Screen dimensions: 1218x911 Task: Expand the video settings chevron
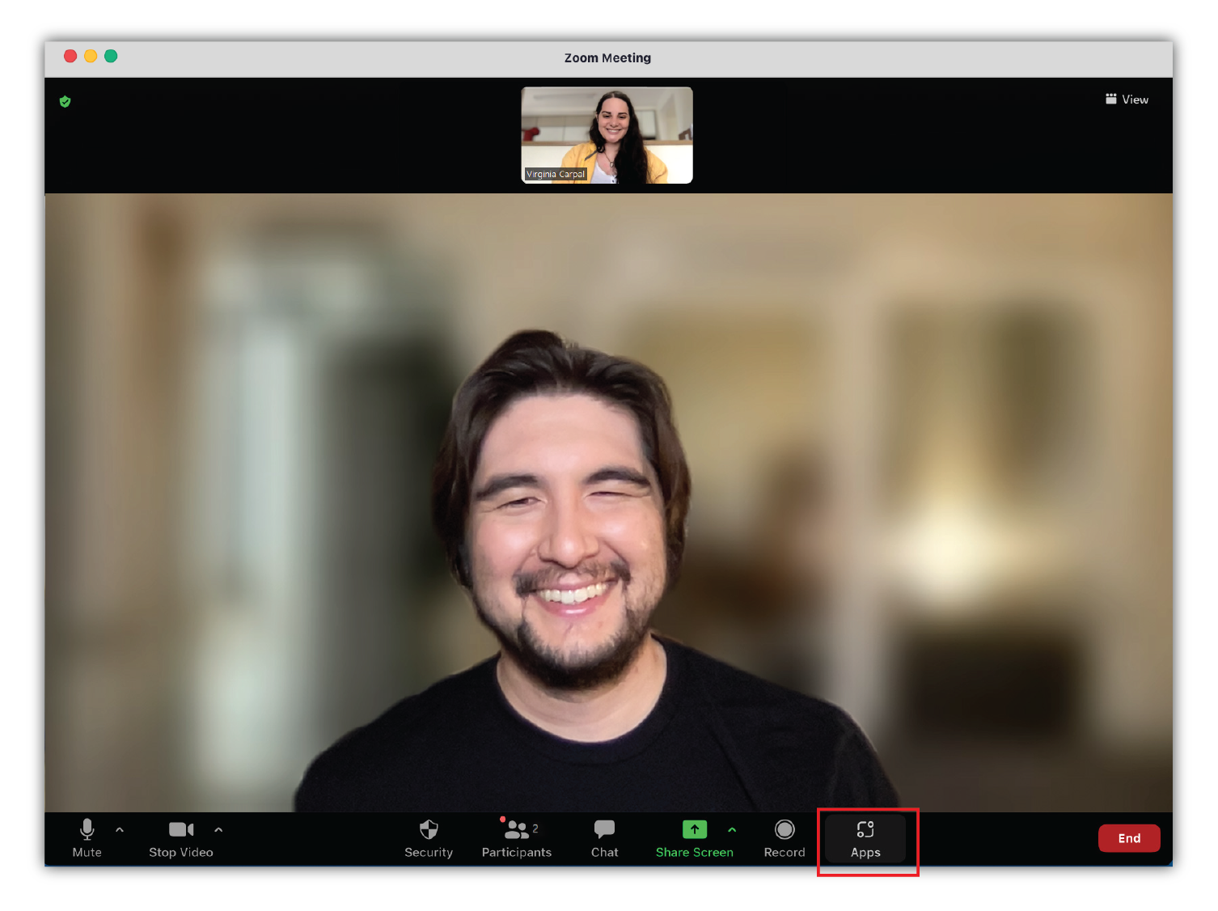pyautogui.click(x=218, y=829)
